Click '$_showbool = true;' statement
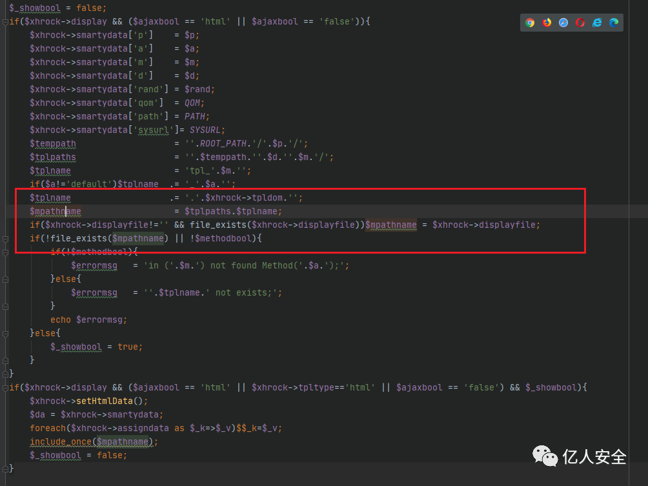The height and width of the screenshot is (486, 648). point(96,347)
